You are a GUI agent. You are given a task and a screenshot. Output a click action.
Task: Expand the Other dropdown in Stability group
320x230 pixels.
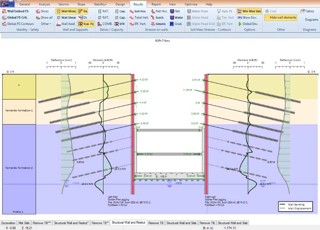coord(46,24)
